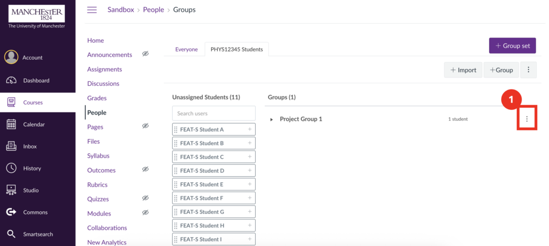Expand Project Group 1 disclosure triangle
Image resolution: width=549 pixels, height=246 pixels.
coord(271,120)
